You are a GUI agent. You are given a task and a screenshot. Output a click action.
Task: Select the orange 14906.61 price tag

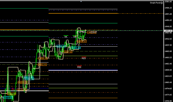(82, 41)
